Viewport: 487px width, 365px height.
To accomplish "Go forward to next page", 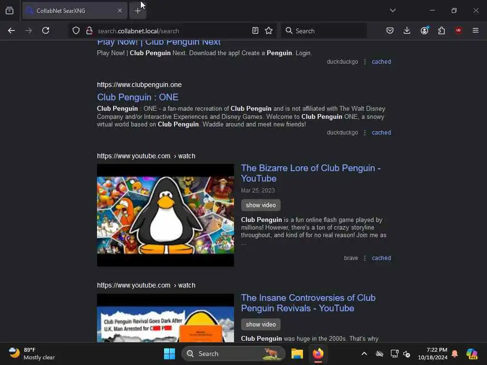I will point(28,30).
